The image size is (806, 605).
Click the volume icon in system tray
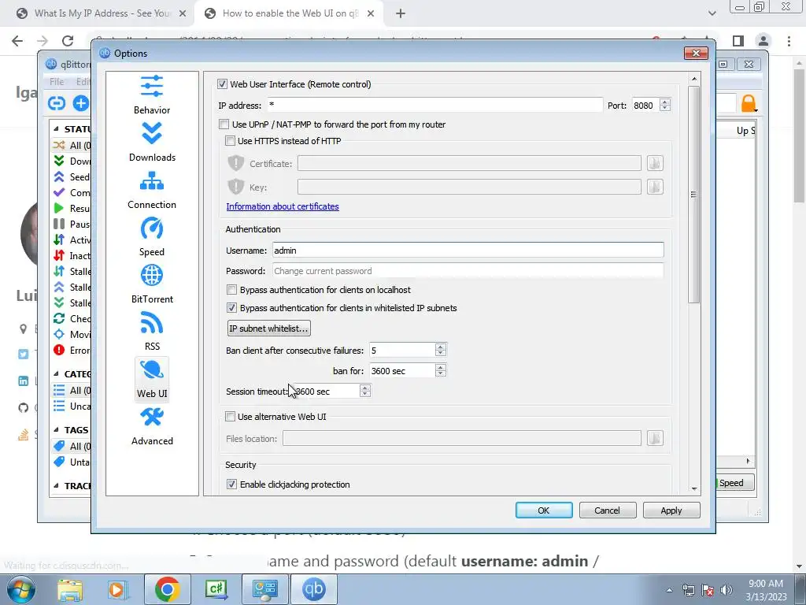click(727, 590)
